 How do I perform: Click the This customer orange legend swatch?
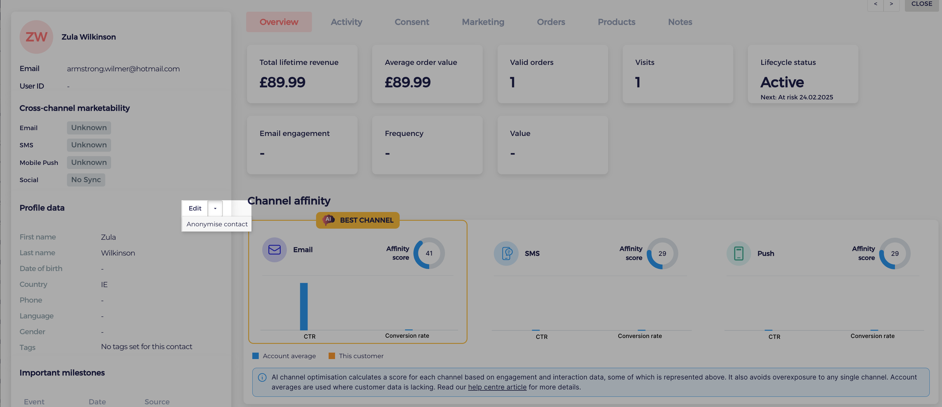tap(332, 356)
